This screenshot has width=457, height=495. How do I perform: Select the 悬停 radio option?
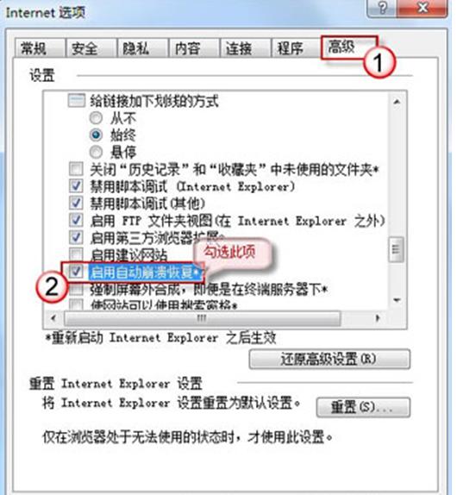pos(96,152)
